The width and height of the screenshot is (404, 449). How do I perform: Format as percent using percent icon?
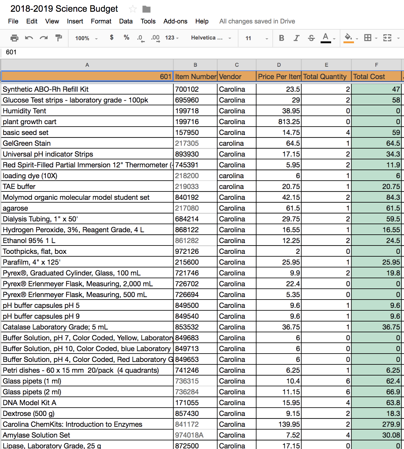pos(126,38)
